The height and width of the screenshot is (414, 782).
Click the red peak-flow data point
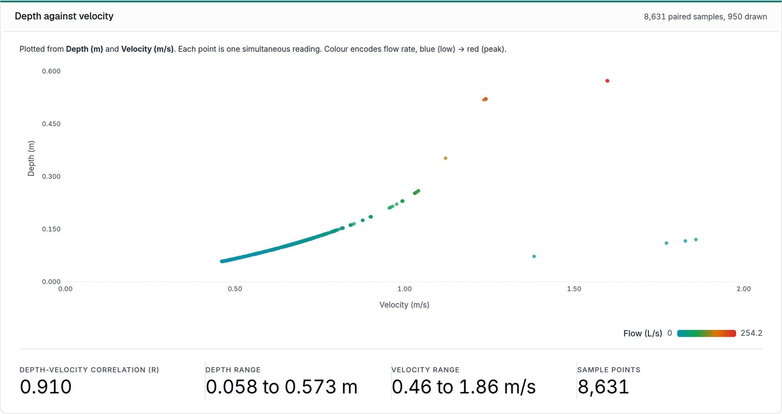[608, 81]
